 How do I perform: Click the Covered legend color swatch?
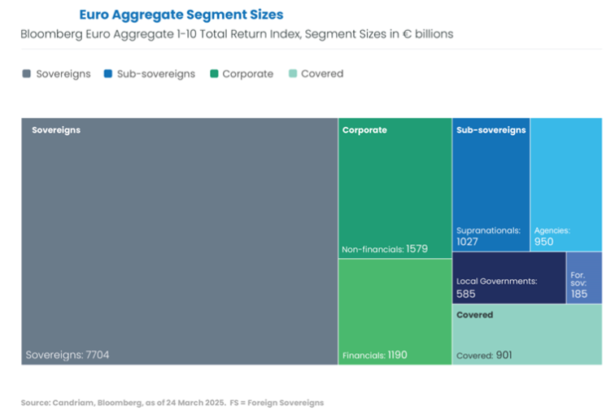pyautogui.click(x=293, y=74)
